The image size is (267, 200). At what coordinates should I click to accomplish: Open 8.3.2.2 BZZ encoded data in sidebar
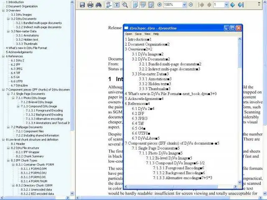point(37,194)
